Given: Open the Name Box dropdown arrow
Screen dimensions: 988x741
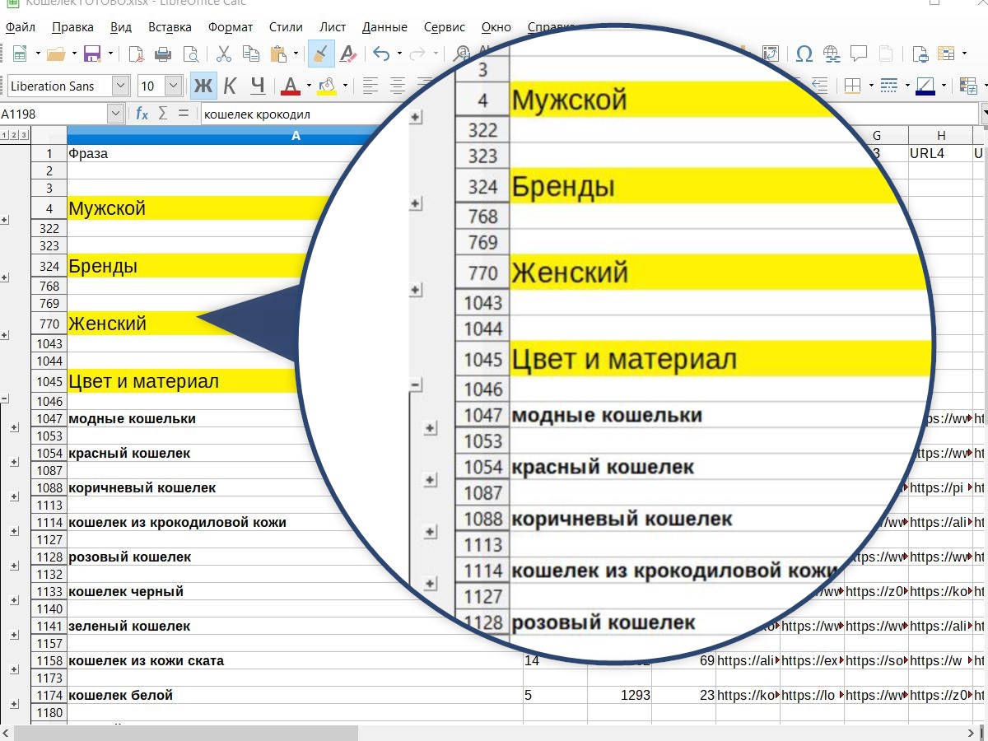Looking at the screenshot, I should coord(115,114).
